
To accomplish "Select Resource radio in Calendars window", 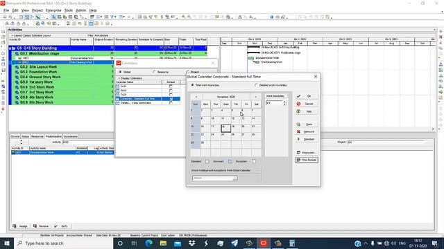I will pyautogui.click(x=154, y=72).
